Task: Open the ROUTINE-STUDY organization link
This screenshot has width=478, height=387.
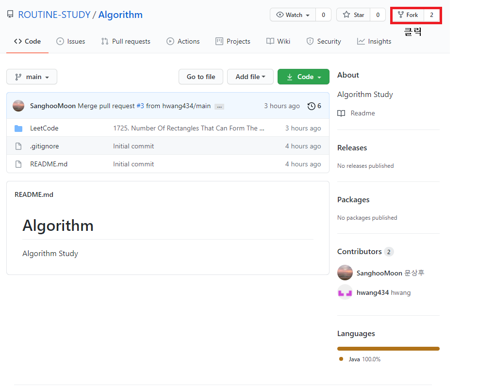Action: pyautogui.click(x=54, y=15)
